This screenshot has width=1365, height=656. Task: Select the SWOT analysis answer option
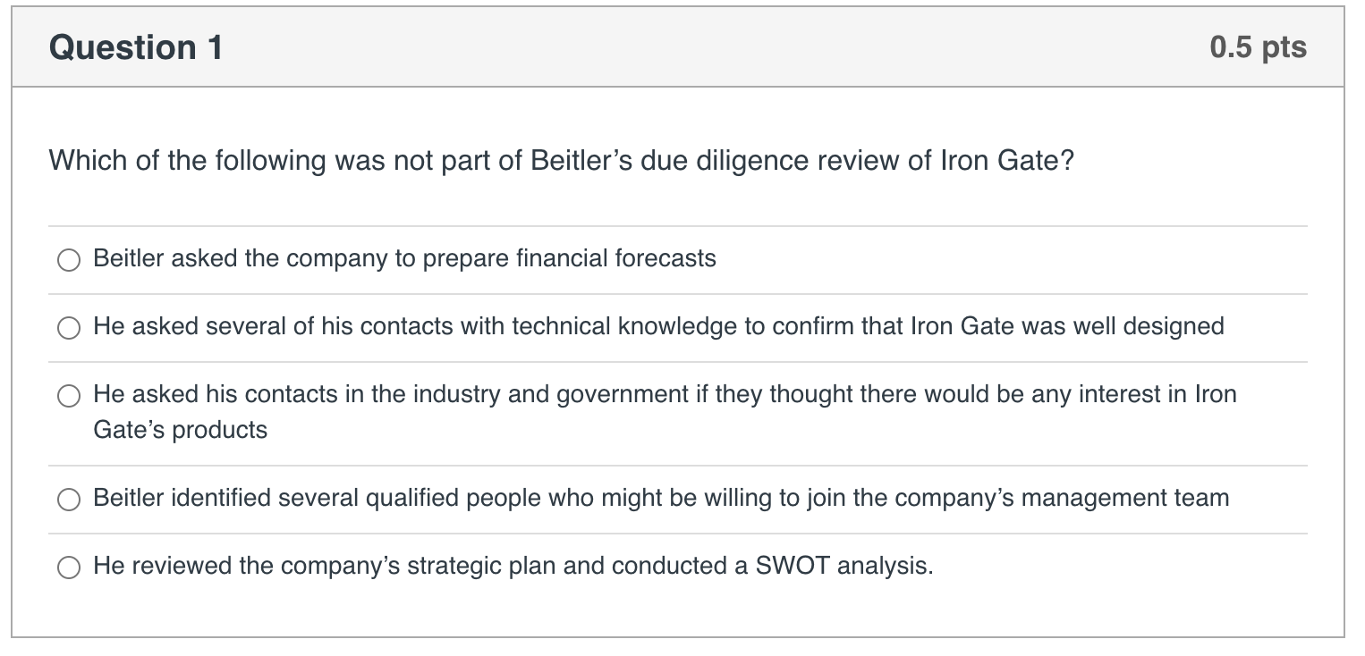[69, 567]
